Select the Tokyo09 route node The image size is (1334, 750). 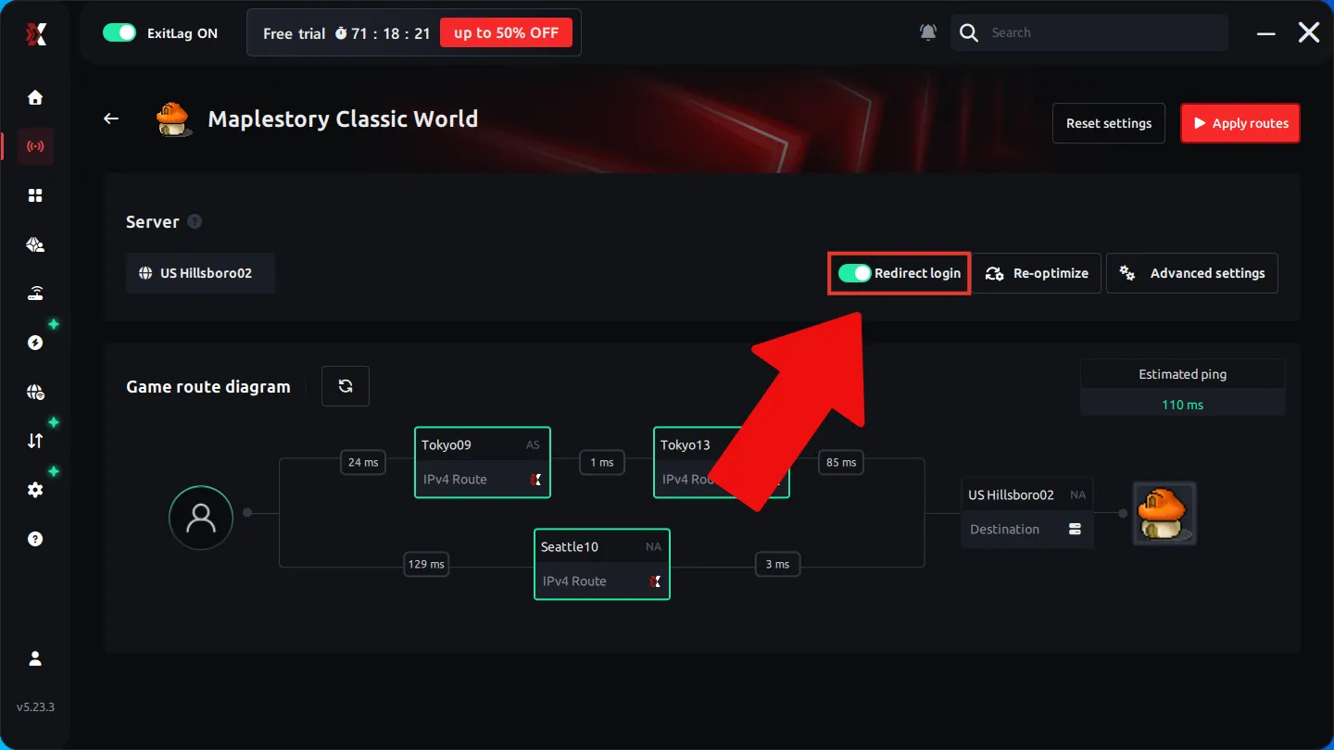point(483,462)
